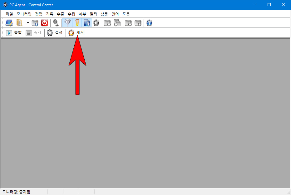
Task: Click the single window minus icon
Action: [107, 23]
